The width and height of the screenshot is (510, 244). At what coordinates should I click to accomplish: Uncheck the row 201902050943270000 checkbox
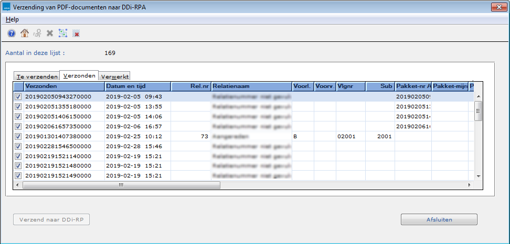point(18,97)
